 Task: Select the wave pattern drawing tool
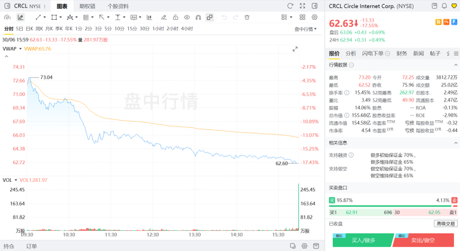tap(70, 18)
